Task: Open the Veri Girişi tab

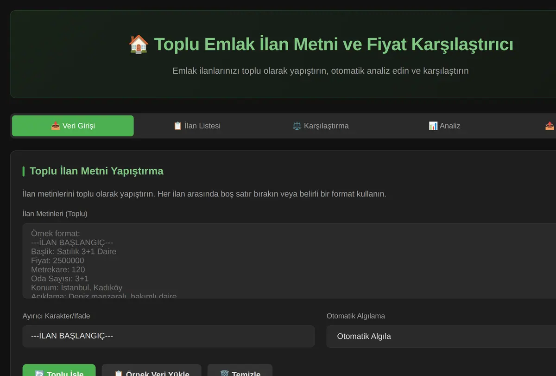Action: pos(73,126)
